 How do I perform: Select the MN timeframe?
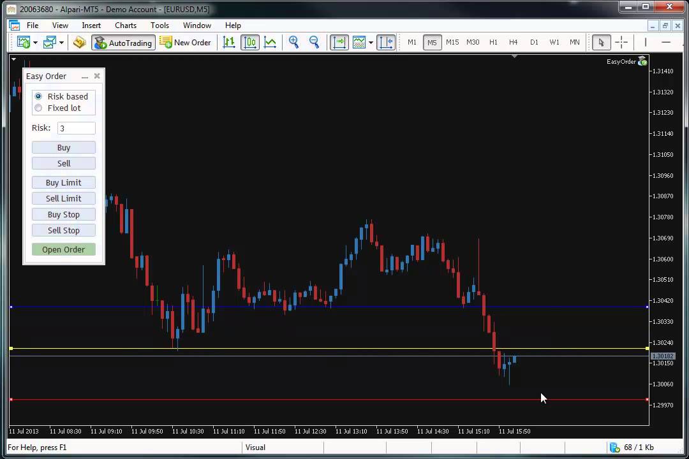tap(574, 42)
